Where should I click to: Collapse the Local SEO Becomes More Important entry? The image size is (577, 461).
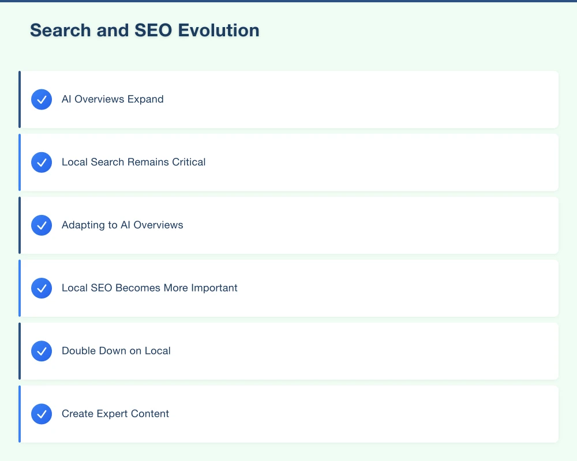click(149, 288)
